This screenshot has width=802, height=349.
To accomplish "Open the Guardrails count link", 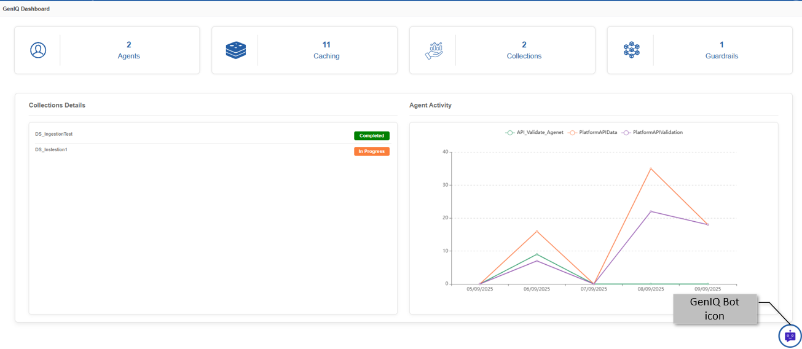I will coord(721,50).
